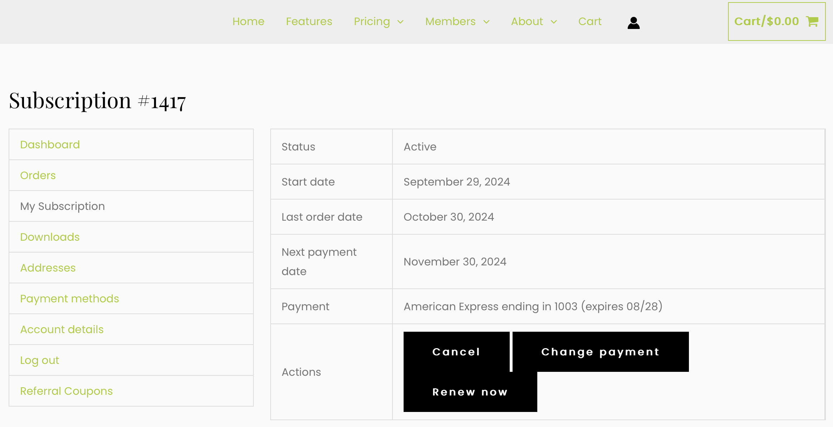Navigate to Account details page
Viewport: 833px width, 427px height.
(62, 330)
